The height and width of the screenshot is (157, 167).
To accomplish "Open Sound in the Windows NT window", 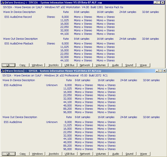I will [x=129, y=65].
